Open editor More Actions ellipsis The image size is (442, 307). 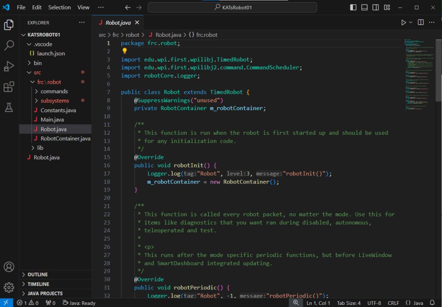pos(432,22)
